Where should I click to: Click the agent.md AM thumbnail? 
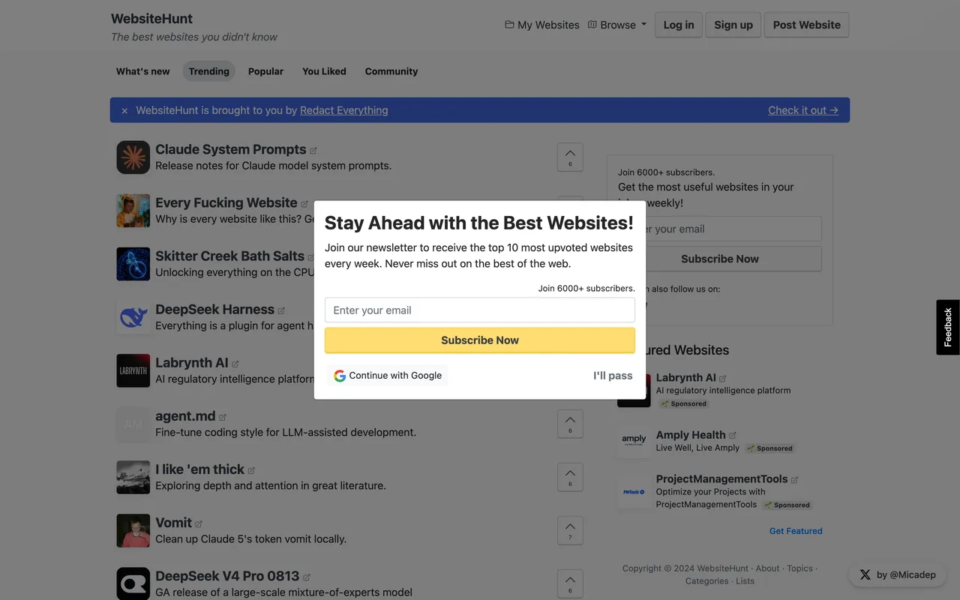click(133, 424)
